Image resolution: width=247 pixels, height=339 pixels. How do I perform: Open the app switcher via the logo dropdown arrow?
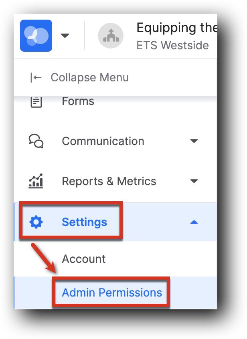[x=65, y=36]
